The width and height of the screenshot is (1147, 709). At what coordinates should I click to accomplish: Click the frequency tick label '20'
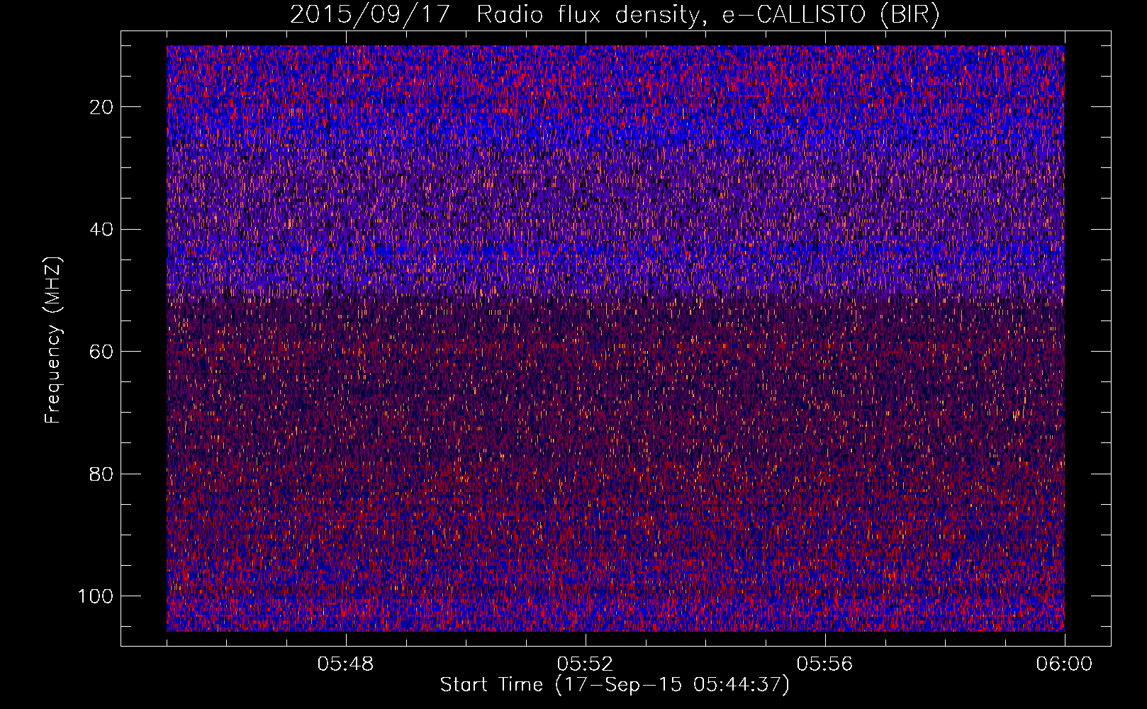pyautogui.click(x=102, y=107)
